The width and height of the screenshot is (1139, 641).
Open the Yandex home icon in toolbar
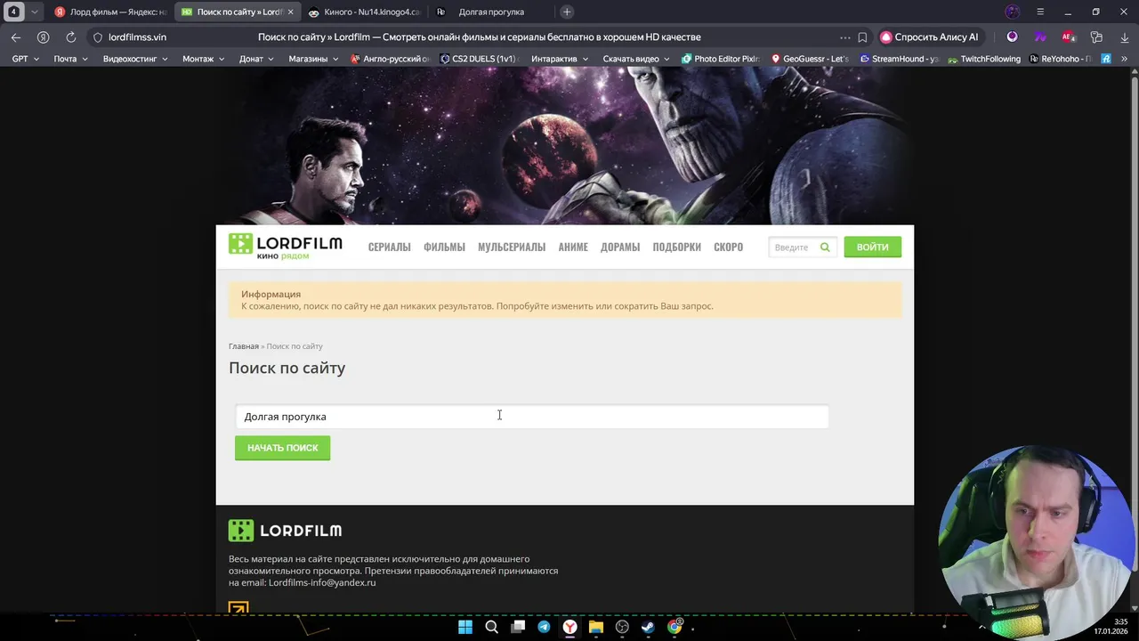(43, 37)
